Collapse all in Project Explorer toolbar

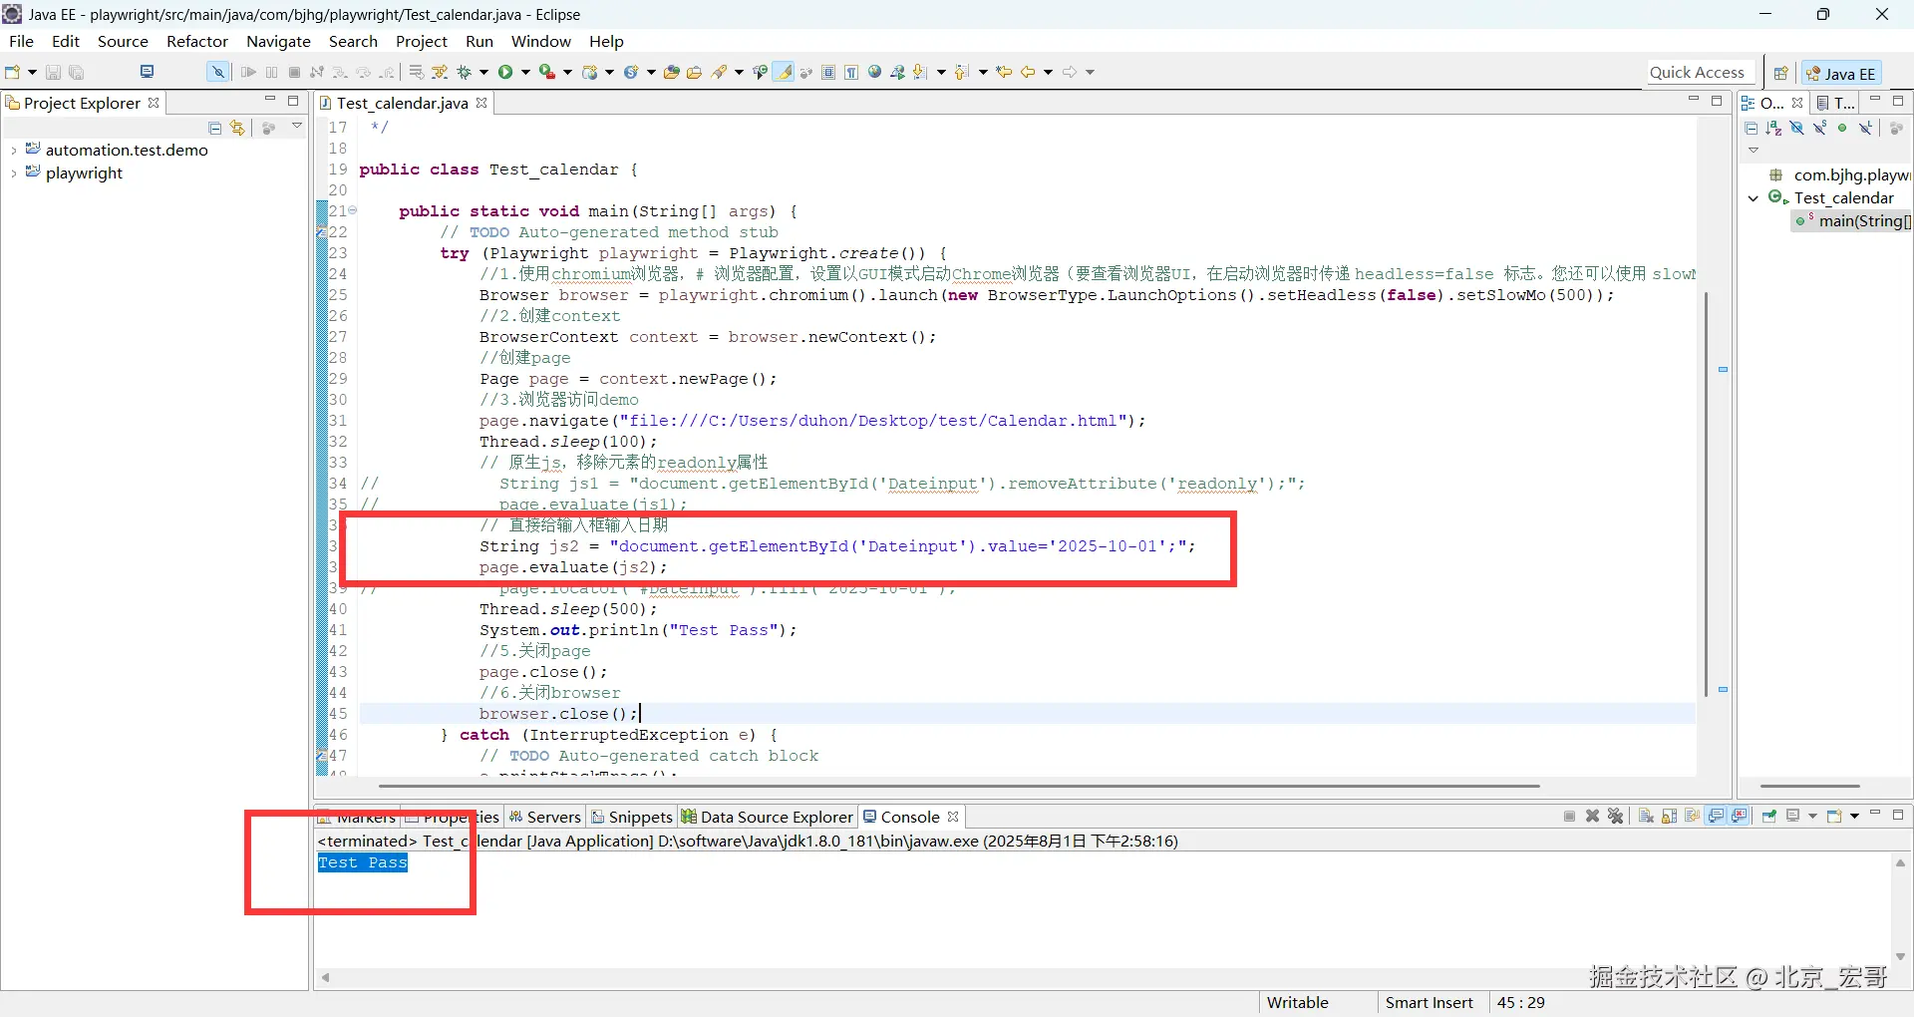pyautogui.click(x=214, y=128)
